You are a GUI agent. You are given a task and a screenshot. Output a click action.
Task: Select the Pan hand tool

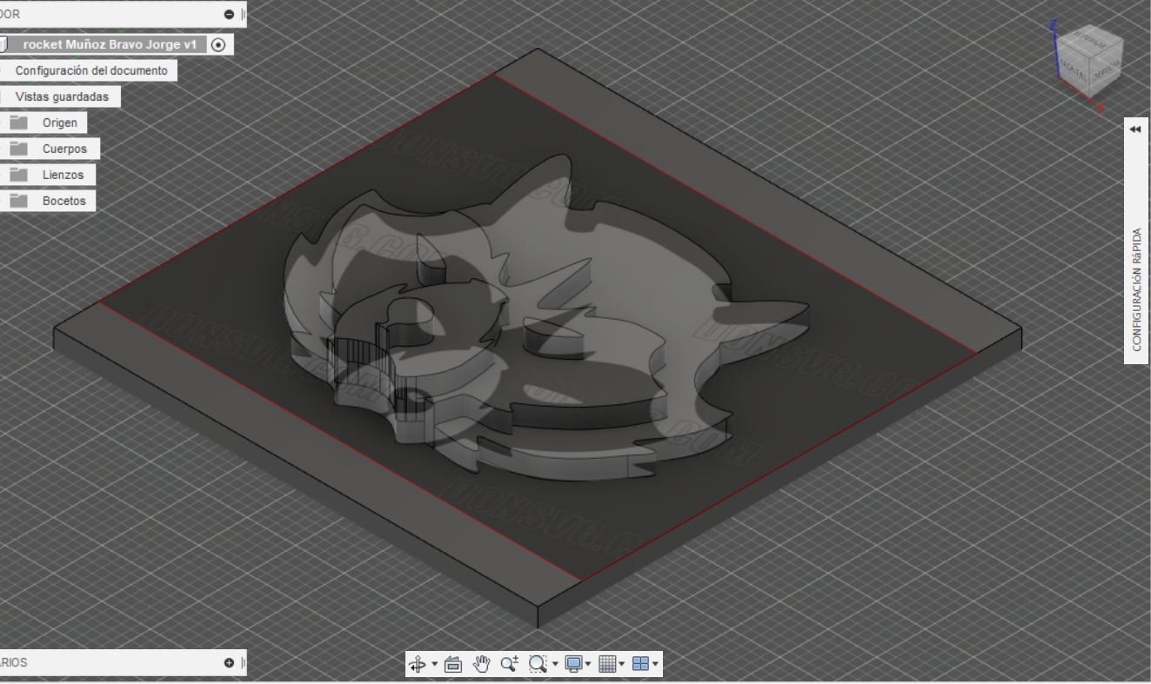[x=481, y=664]
